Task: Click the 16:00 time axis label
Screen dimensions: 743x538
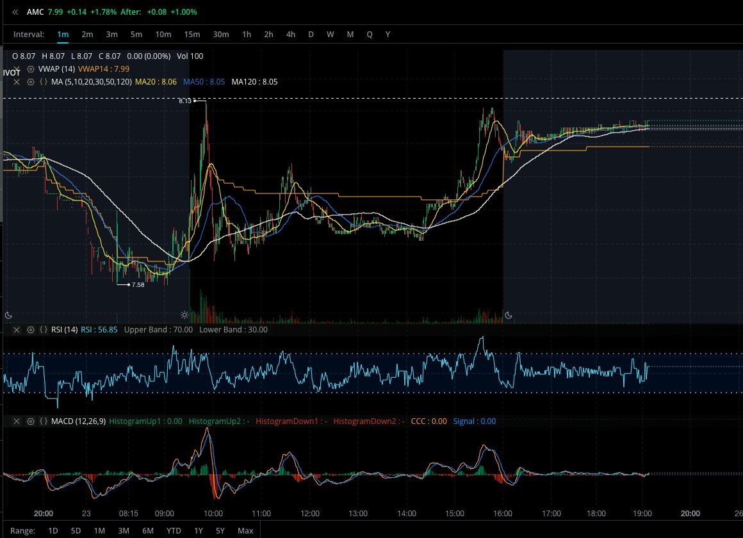Action: (503, 514)
